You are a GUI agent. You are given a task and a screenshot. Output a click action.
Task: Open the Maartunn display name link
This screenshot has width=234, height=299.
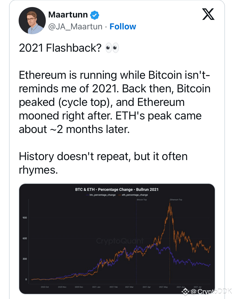pyautogui.click(x=68, y=15)
